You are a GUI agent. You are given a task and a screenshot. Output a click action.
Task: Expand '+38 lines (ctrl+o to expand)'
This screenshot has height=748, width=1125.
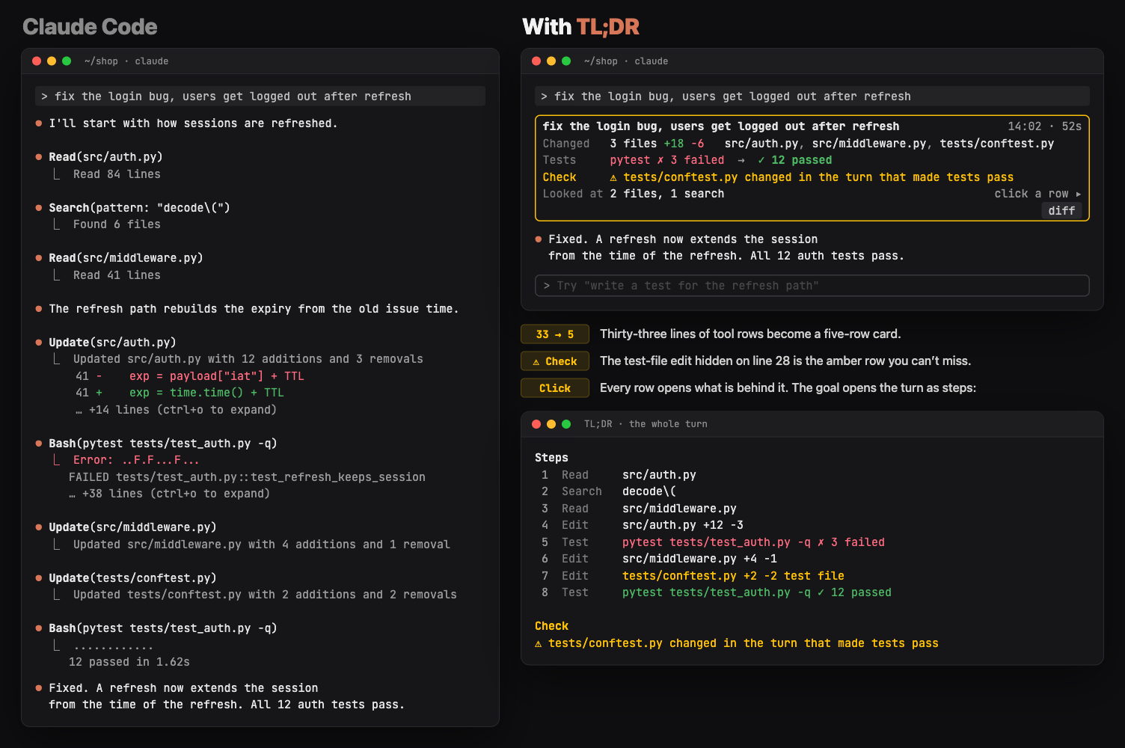point(170,494)
